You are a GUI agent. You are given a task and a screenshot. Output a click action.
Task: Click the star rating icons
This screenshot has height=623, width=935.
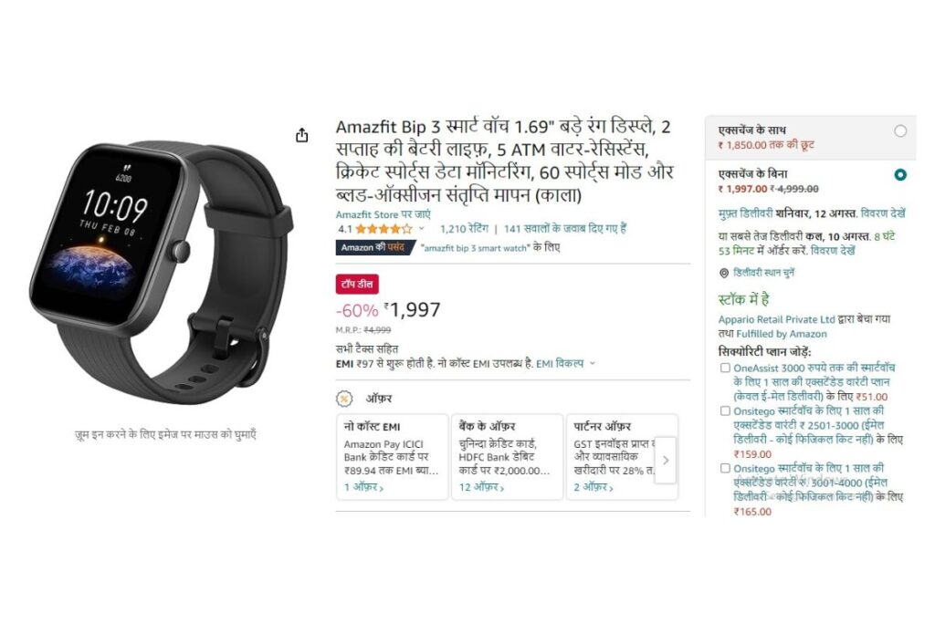[384, 229]
